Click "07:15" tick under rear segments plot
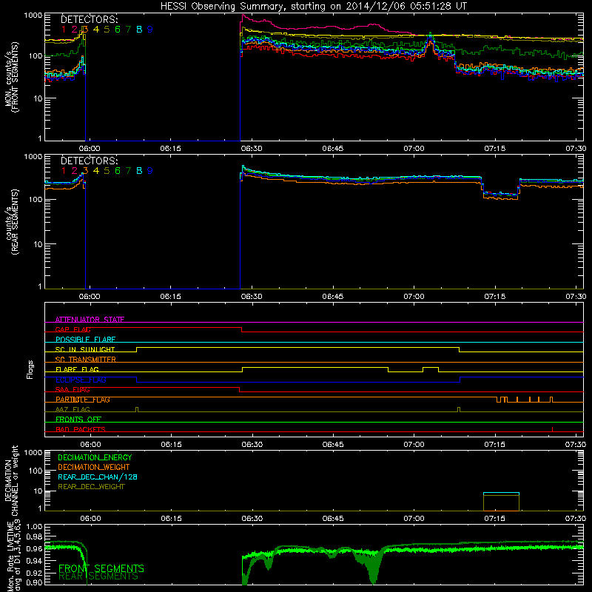The image size is (592, 592). (x=495, y=297)
